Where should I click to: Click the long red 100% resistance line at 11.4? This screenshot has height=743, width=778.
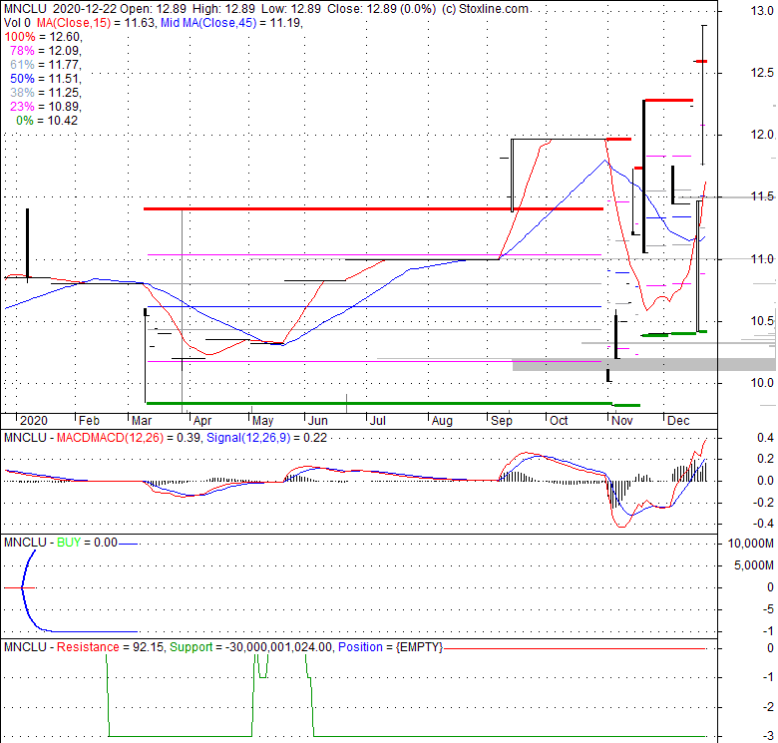click(x=373, y=208)
